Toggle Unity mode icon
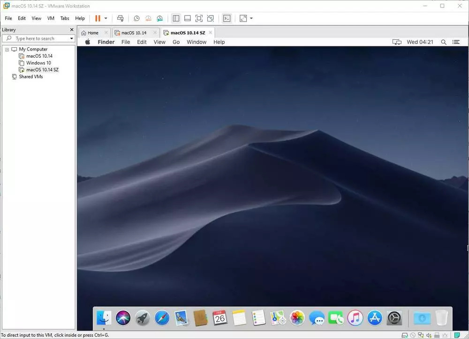Screen dimensions: 469x339 211,18
